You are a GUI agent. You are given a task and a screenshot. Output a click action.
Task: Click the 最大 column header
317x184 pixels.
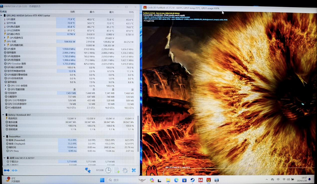[x=111, y=12]
